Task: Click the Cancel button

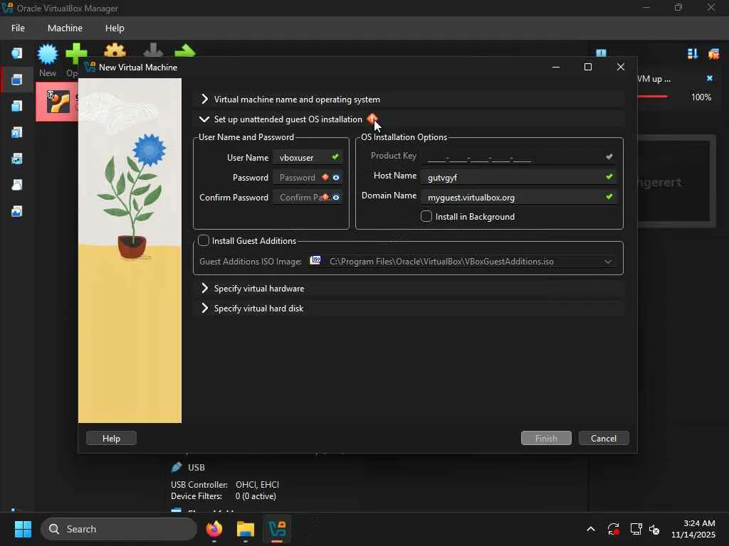Action: pos(604,438)
